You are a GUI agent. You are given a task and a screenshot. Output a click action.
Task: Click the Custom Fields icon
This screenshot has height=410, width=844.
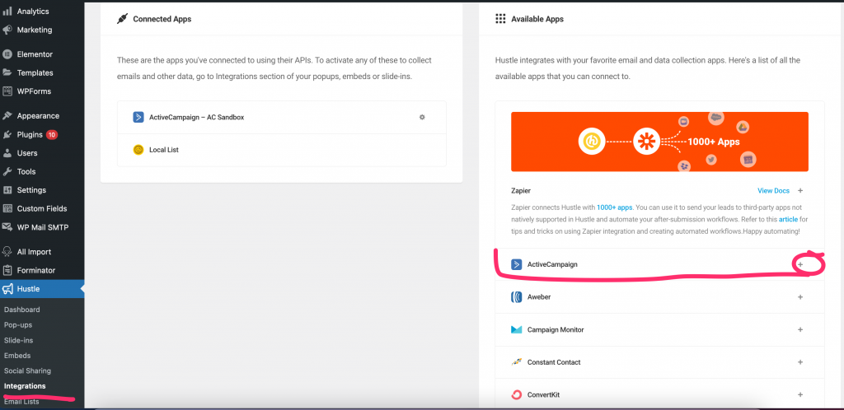[x=7, y=208]
